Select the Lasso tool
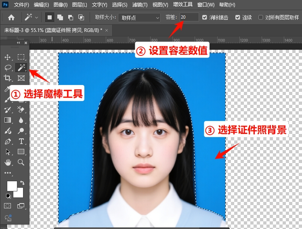The height and width of the screenshot is (229, 302). [8, 68]
